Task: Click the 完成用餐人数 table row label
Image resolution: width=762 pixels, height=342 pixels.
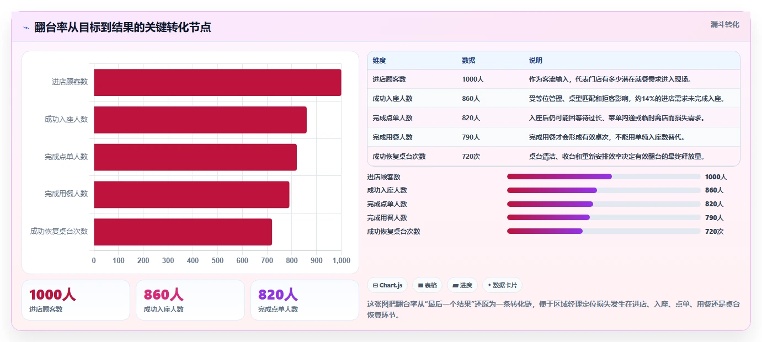Action: pyautogui.click(x=392, y=137)
